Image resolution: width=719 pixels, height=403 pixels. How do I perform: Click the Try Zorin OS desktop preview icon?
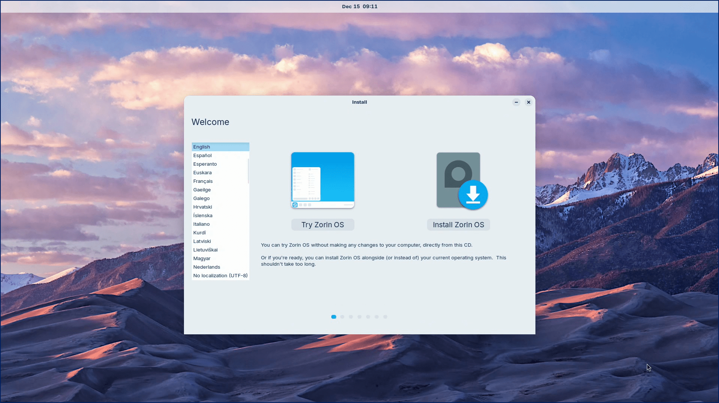click(x=323, y=180)
